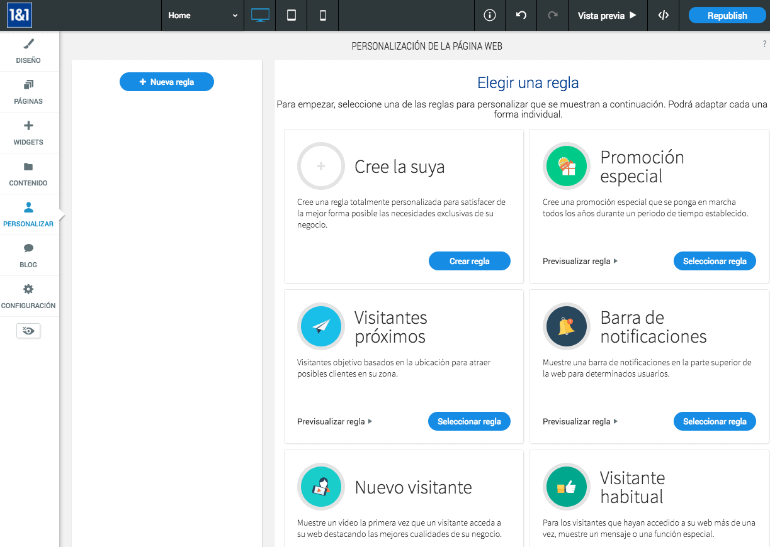Toggle the hidden elements eye icon
Viewport: 770px width, 547px height.
pyautogui.click(x=28, y=331)
